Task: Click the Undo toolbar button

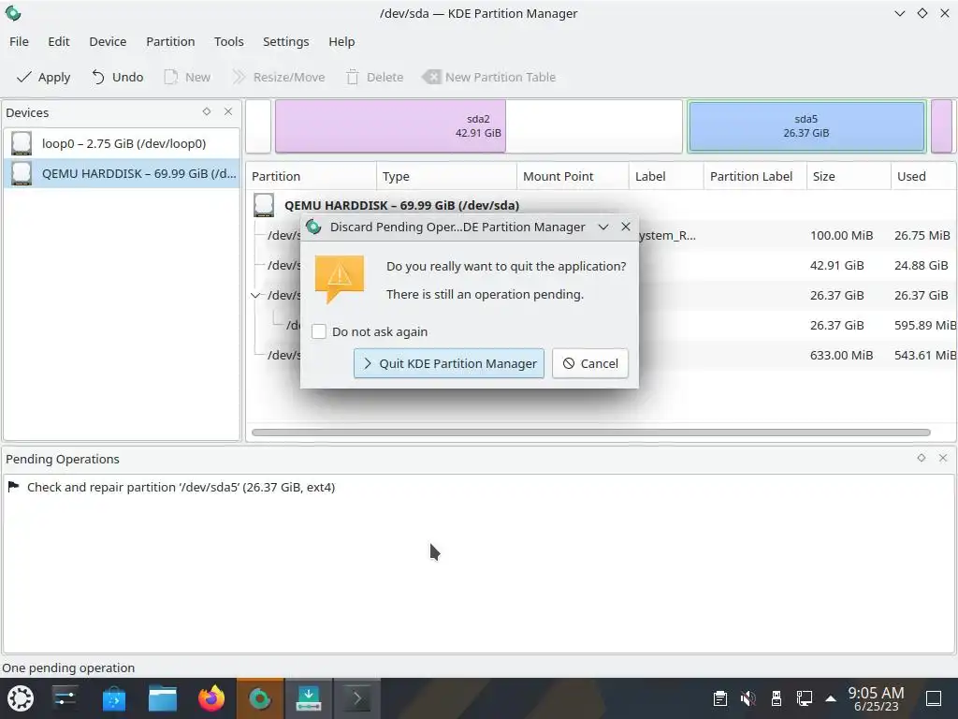Action: pos(117,77)
